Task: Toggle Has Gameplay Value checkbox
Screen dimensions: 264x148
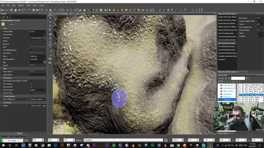Action: [31, 50]
